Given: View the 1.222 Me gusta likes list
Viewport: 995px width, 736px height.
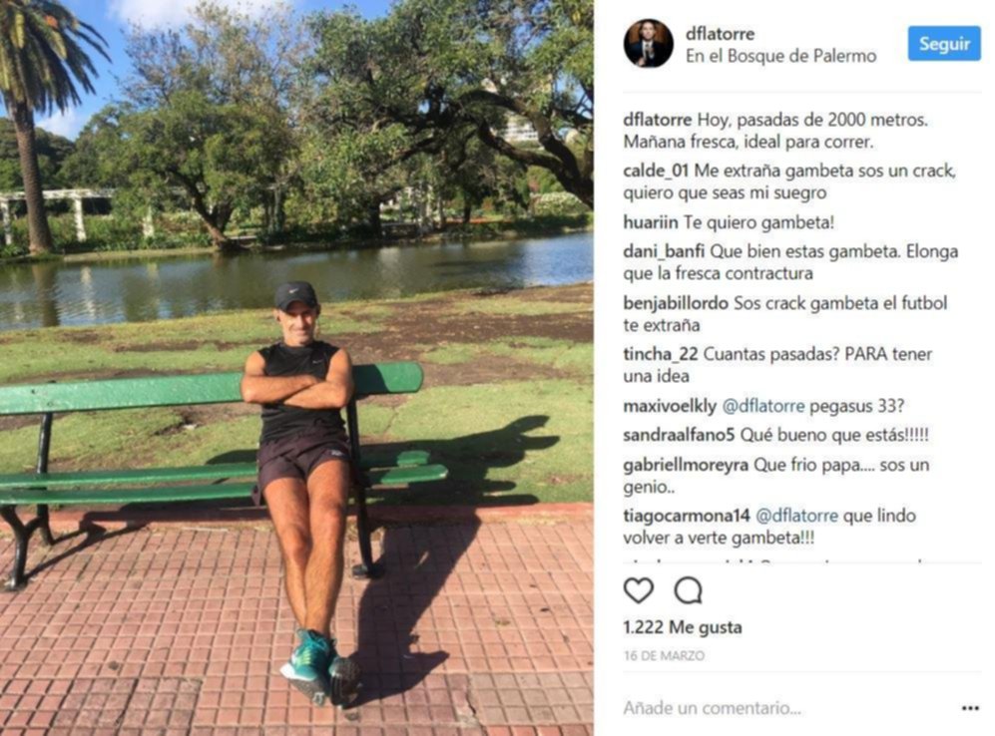Looking at the screenshot, I should [683, 627].
